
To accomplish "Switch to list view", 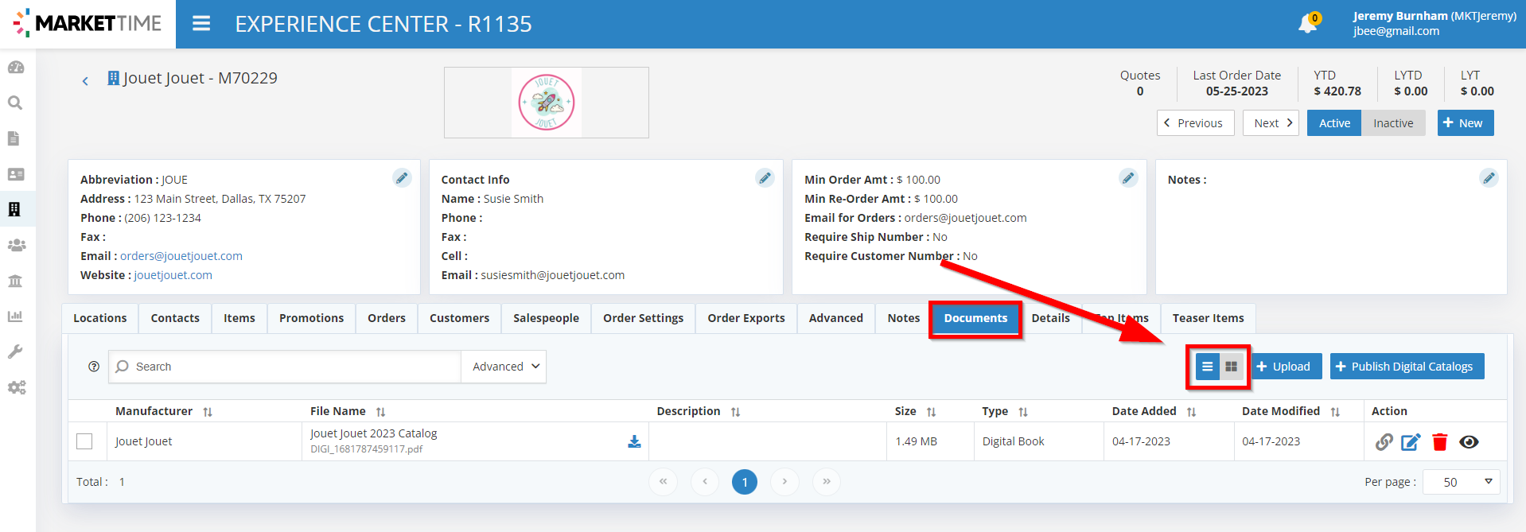I will pos(1207,367).
